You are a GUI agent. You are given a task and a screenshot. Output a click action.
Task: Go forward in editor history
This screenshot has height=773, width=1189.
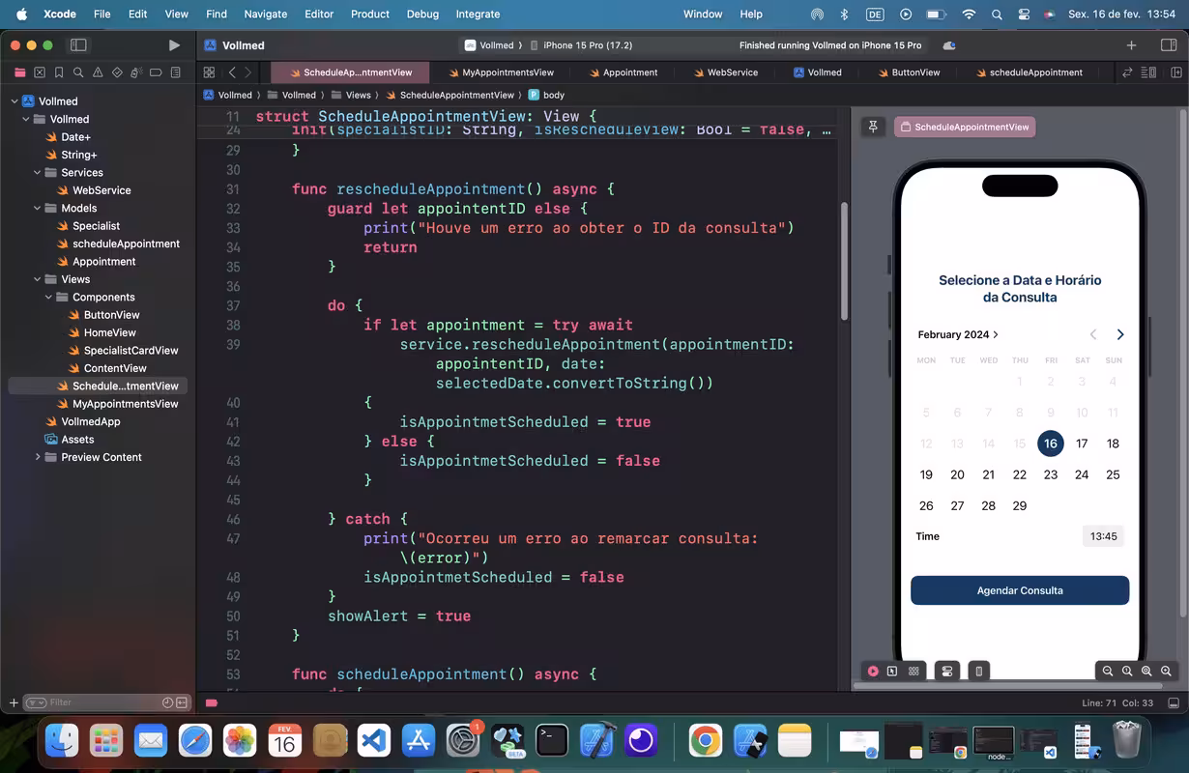[x=248, y=72]
